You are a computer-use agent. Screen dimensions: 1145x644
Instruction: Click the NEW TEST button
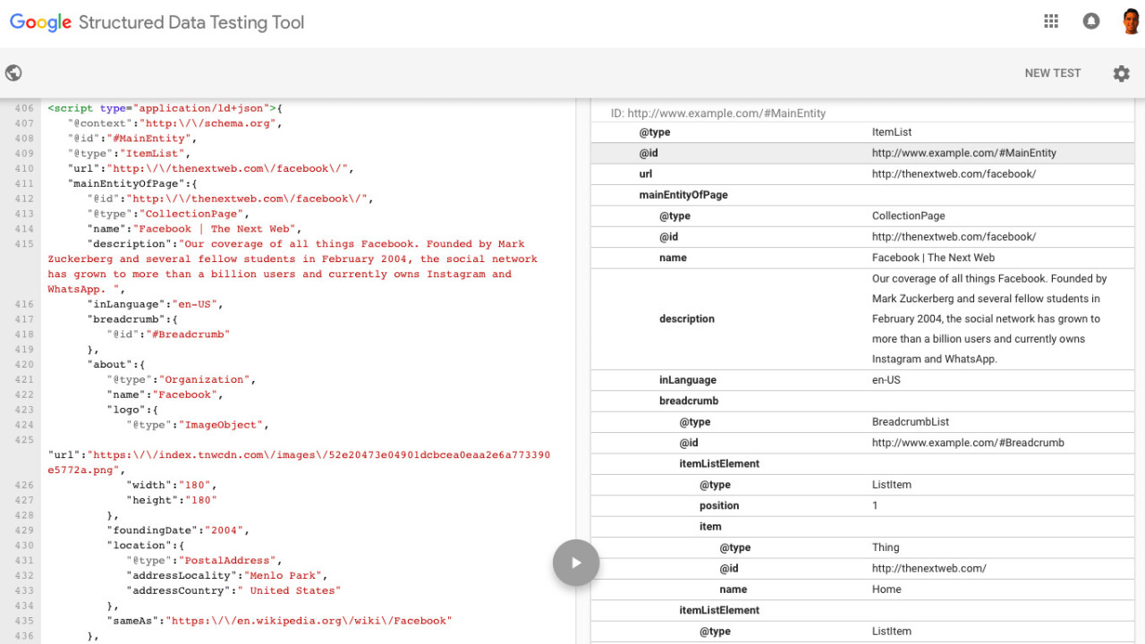tap(1052, 73)
